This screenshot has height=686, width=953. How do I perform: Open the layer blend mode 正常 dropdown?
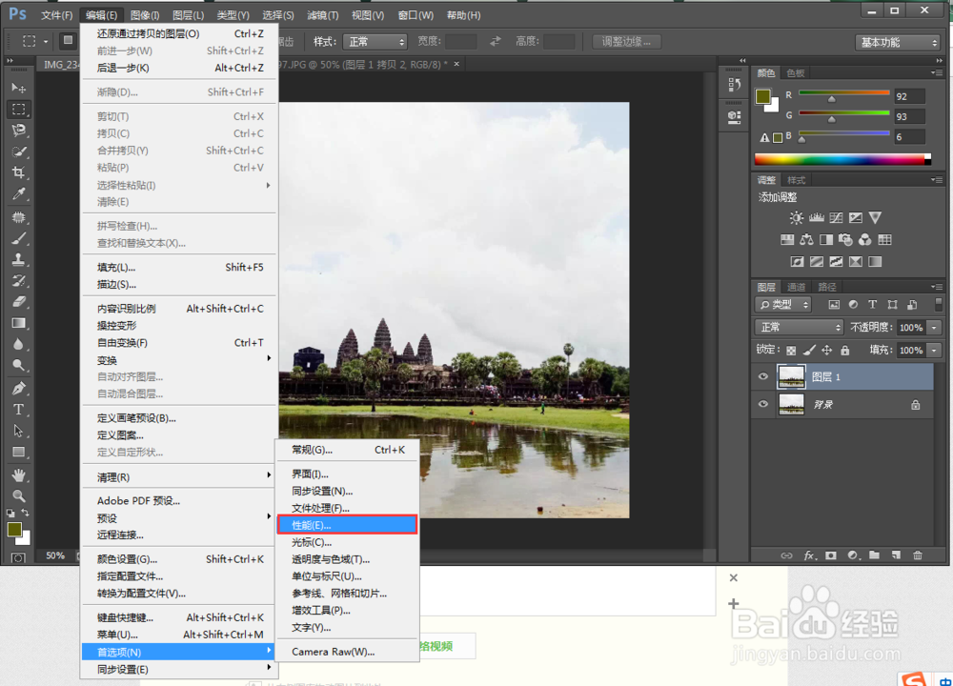pyautogui.click(x=799, y=327)
